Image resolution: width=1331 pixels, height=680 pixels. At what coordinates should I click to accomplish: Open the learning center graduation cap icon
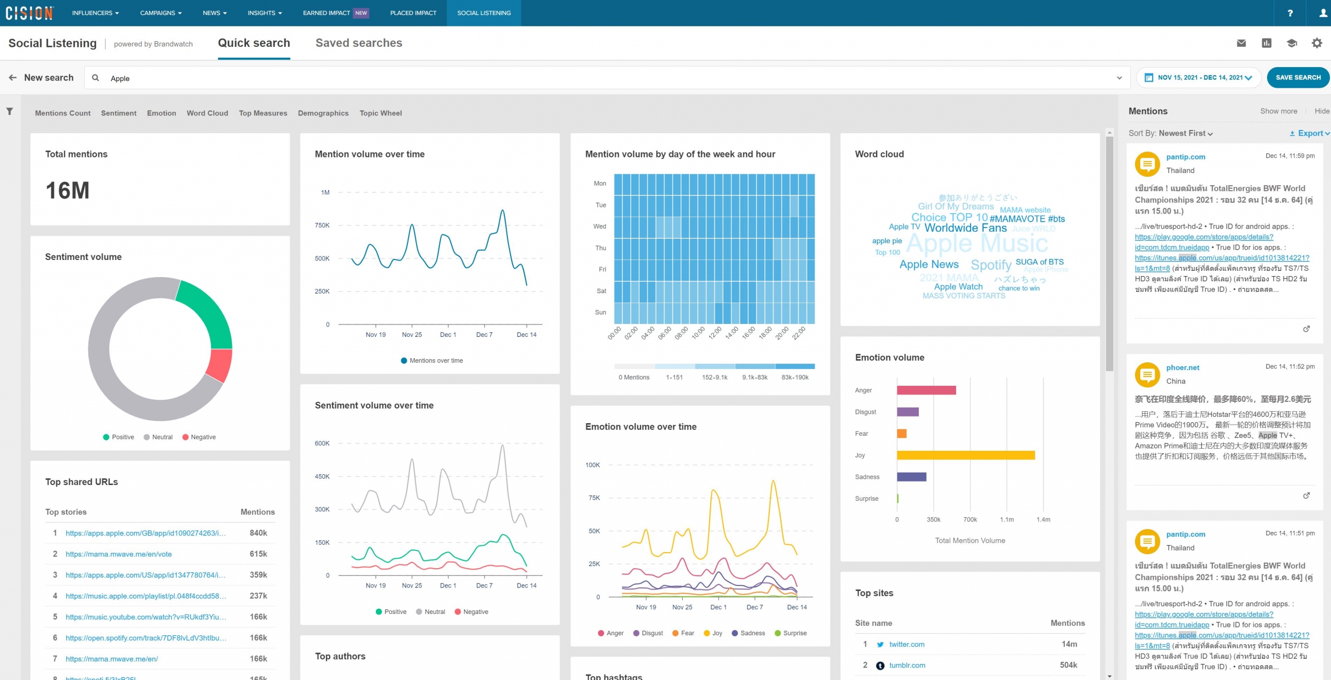1292,43
